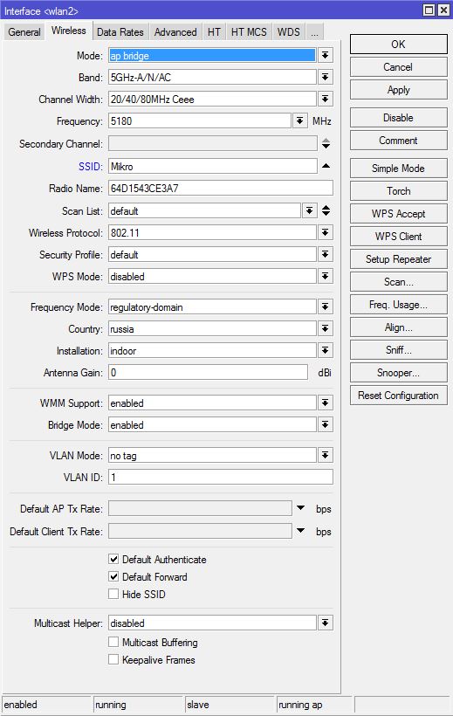Open the Mode dropdown arrow
The height and width of the screenshot is (716, 453).
326,55
